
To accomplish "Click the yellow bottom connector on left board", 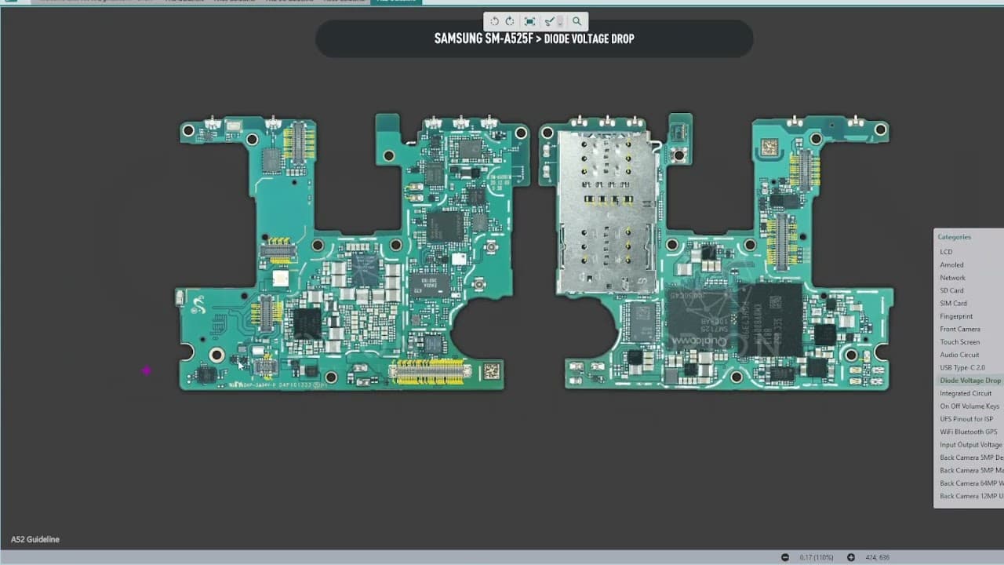I will pos(429,372).
